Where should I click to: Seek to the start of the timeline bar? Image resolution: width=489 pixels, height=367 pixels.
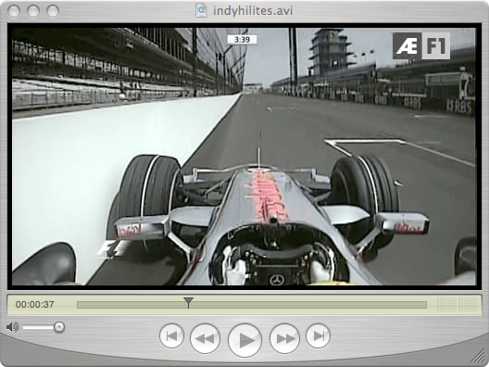pyautogui.click(x=80, y=305)
